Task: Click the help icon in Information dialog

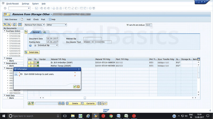Action: [78, 86]
